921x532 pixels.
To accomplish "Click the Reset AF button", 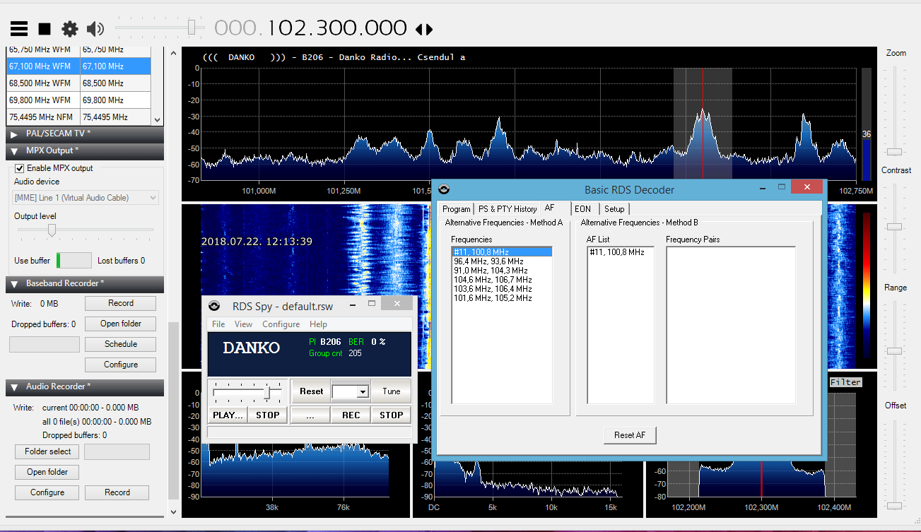I will [x=630, y=435].
